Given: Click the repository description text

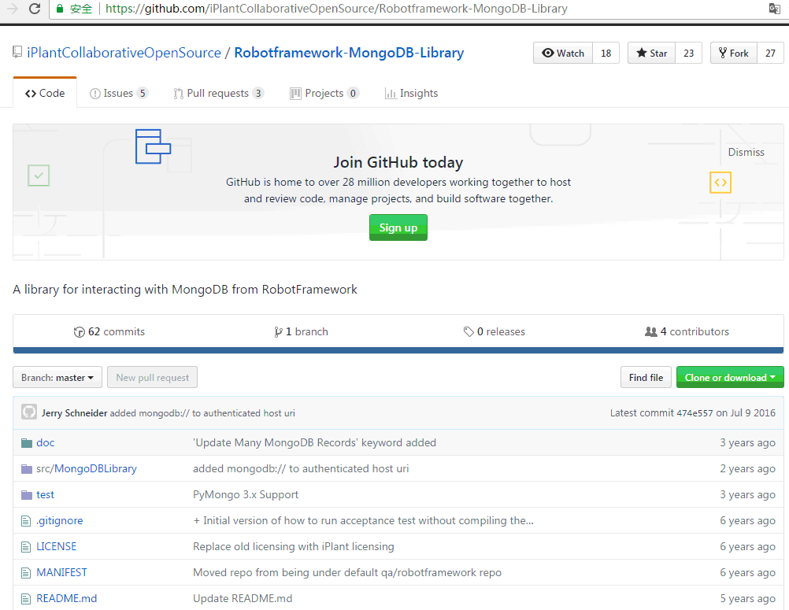Looking at the screenshot, I should (185, 290).
